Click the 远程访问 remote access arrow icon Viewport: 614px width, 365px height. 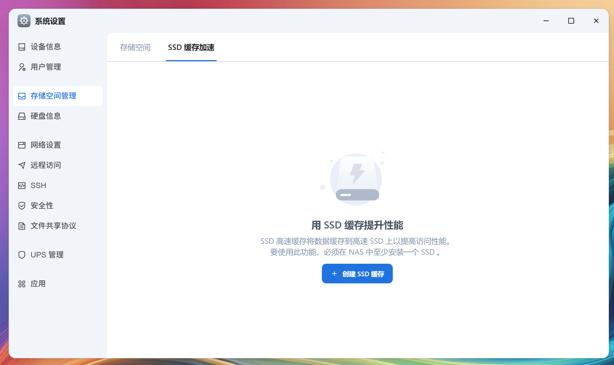[x=22, y=165]
